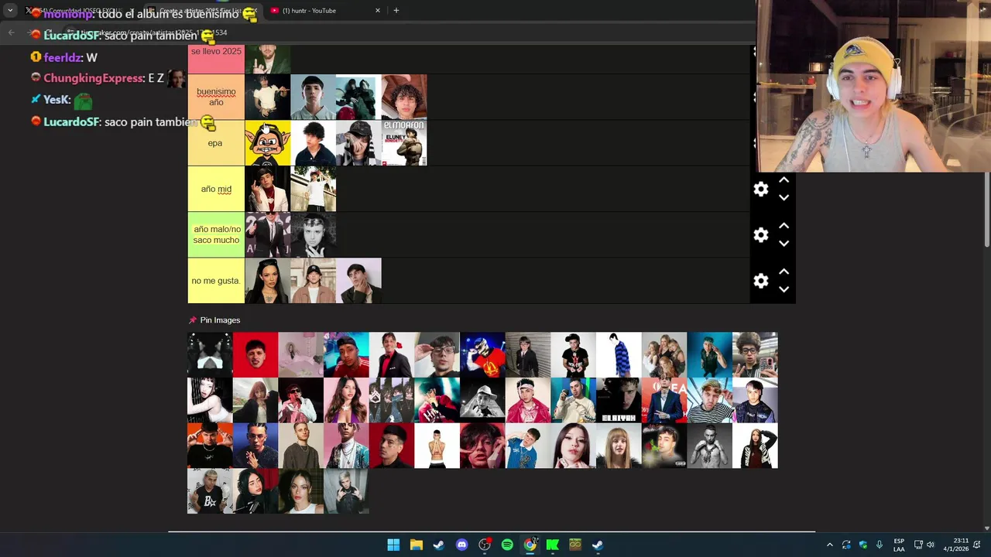Click the 'año mid' tier label
Screen dimensions: 991x557
coord(216,189)
